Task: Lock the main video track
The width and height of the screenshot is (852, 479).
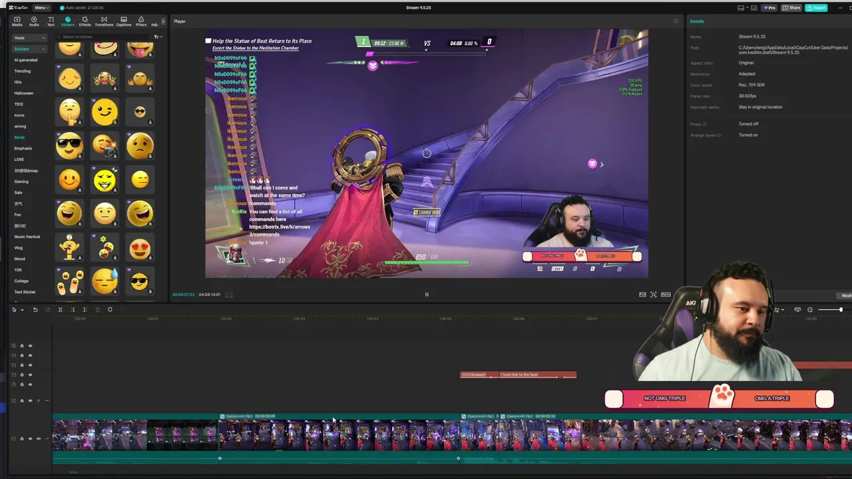Action: click(x=21, y=438)
